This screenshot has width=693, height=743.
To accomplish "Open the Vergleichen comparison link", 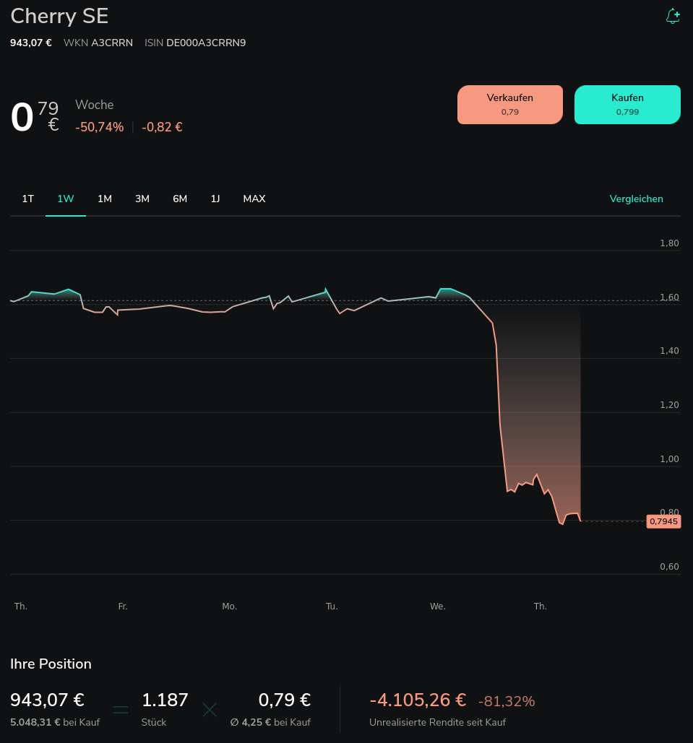I will pos(636,199).
